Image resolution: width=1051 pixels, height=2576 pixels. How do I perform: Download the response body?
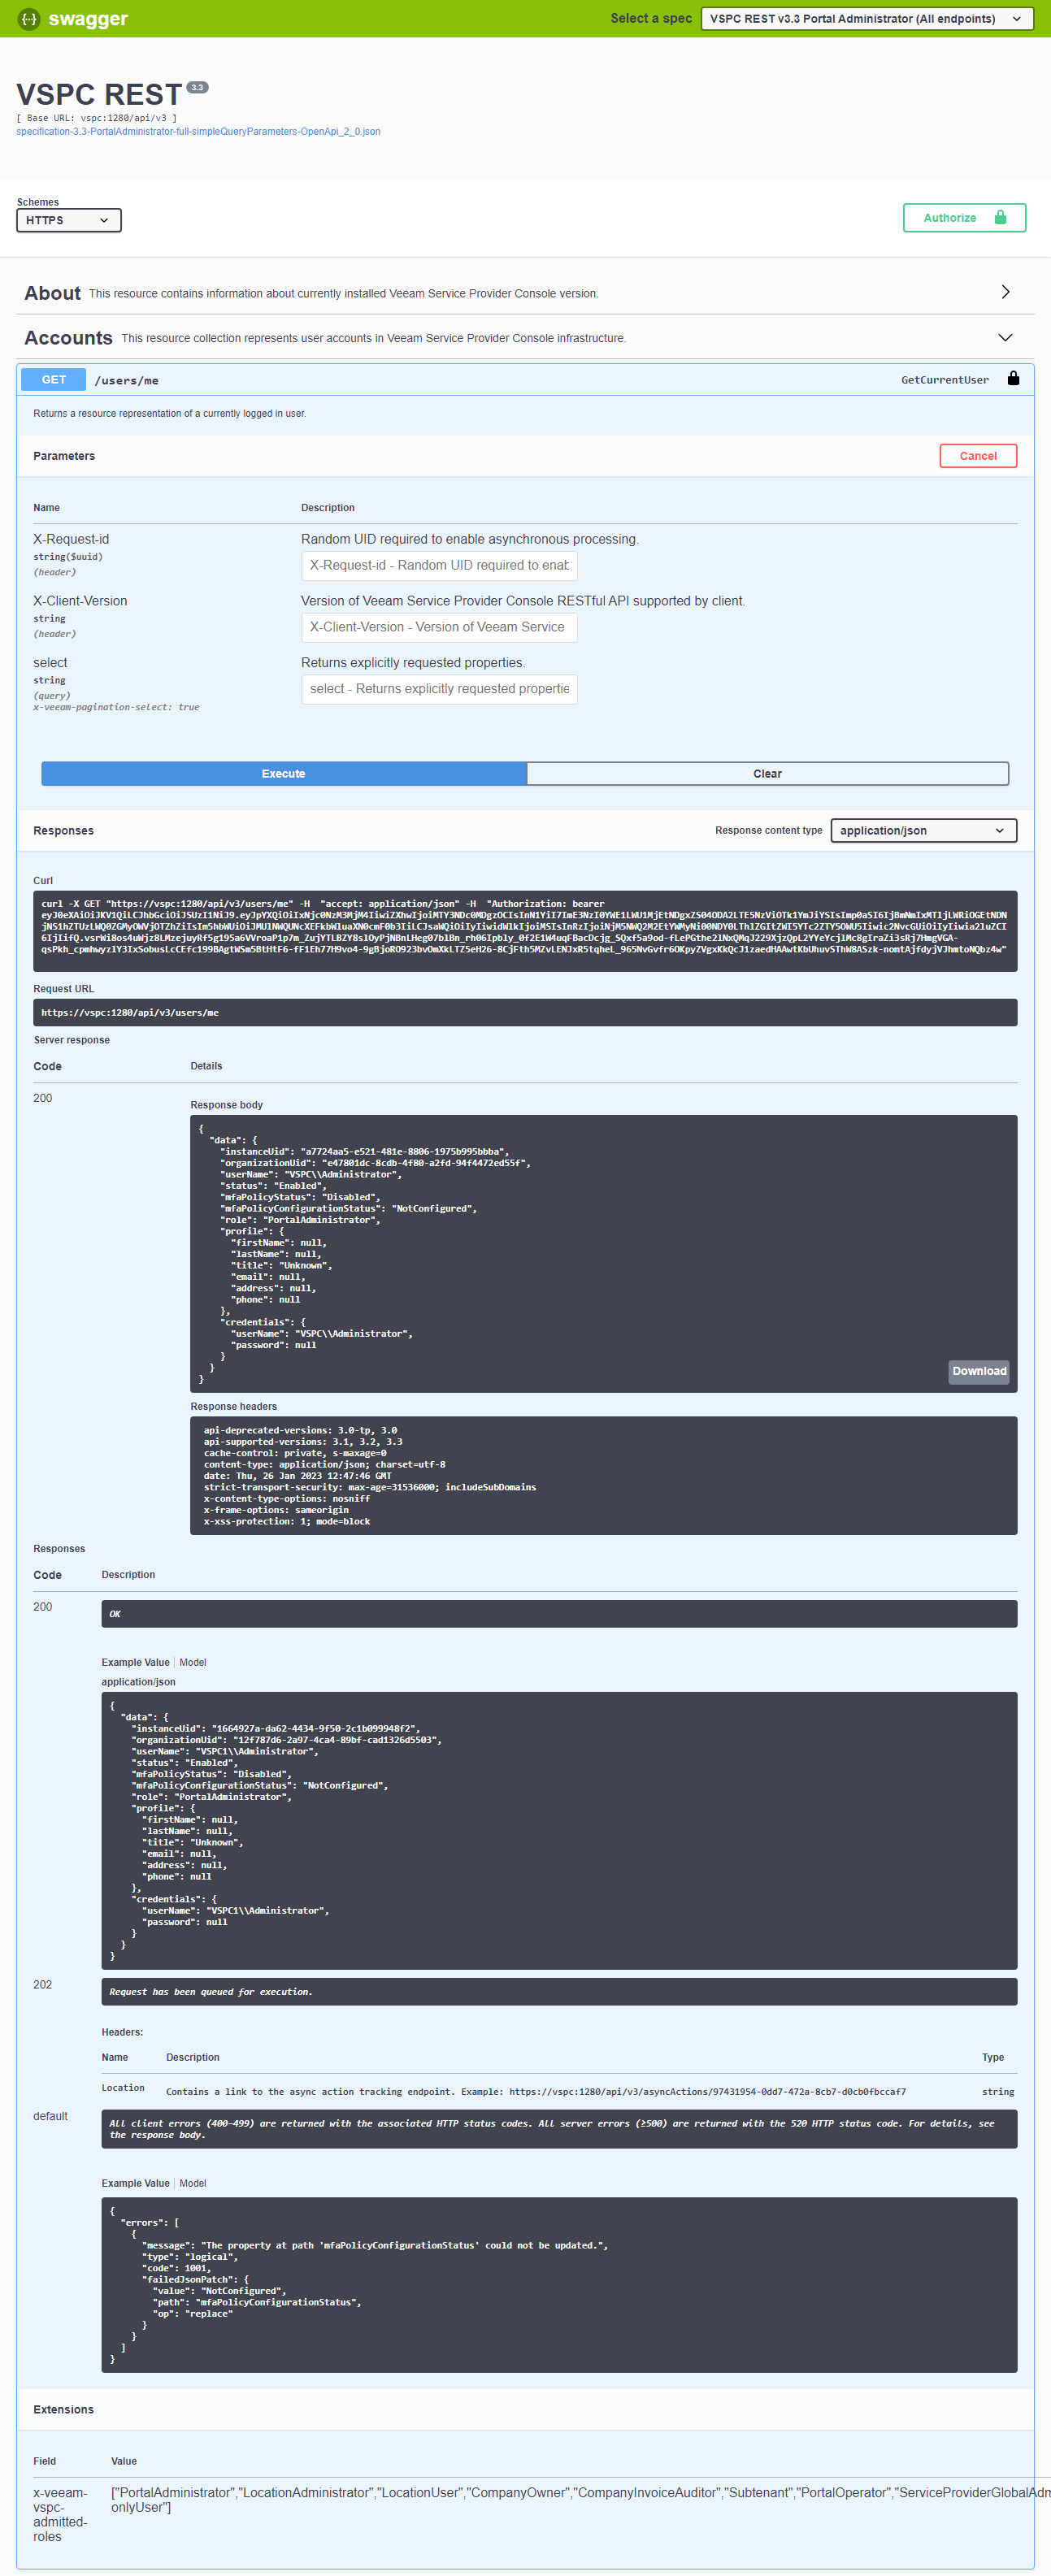(x=979, y=1371)
